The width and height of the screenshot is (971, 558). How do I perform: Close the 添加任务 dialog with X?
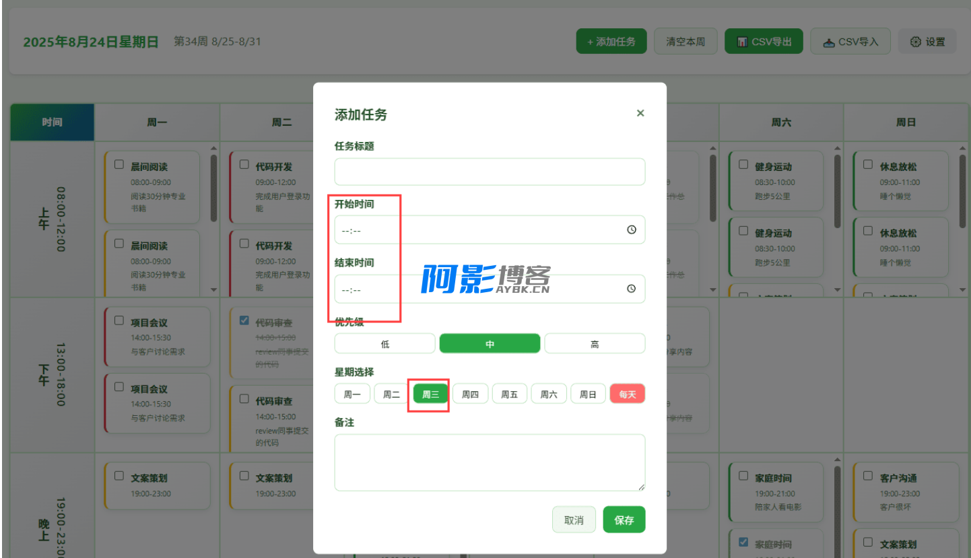pyautogui.click(x=640, y=113)
